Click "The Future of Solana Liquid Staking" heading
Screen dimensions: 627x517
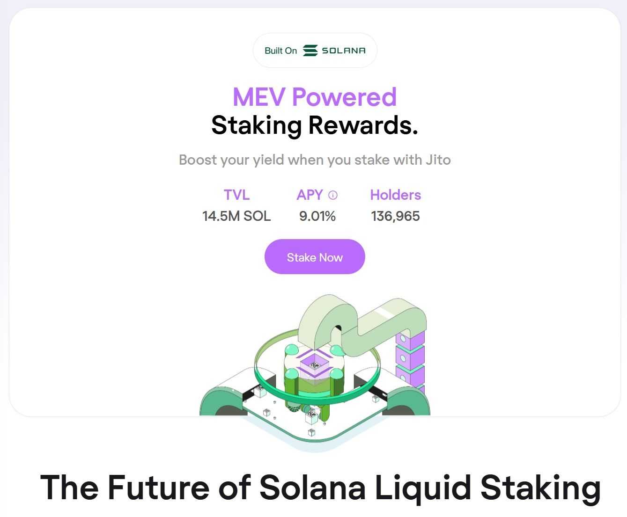[320, 488]
